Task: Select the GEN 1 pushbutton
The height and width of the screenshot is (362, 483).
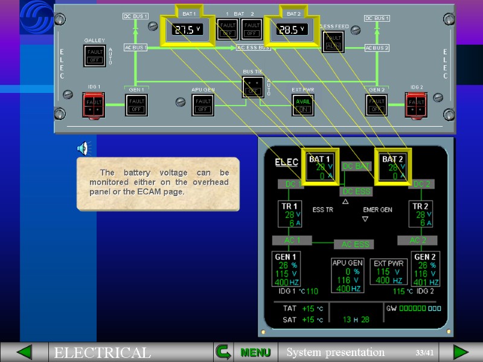Action: coord(136,104)
